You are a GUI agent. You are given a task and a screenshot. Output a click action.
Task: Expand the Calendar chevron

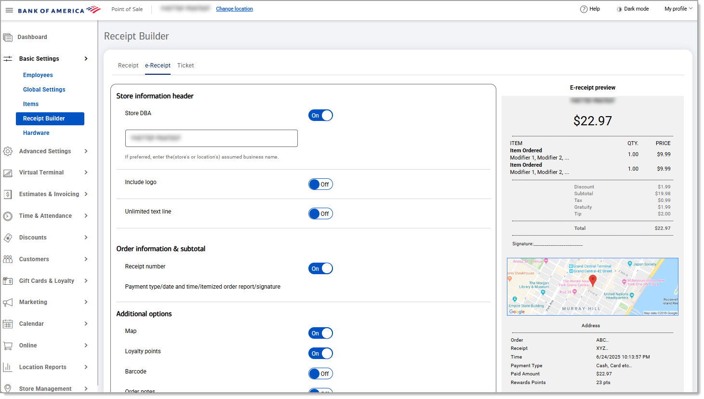[86, 324]
